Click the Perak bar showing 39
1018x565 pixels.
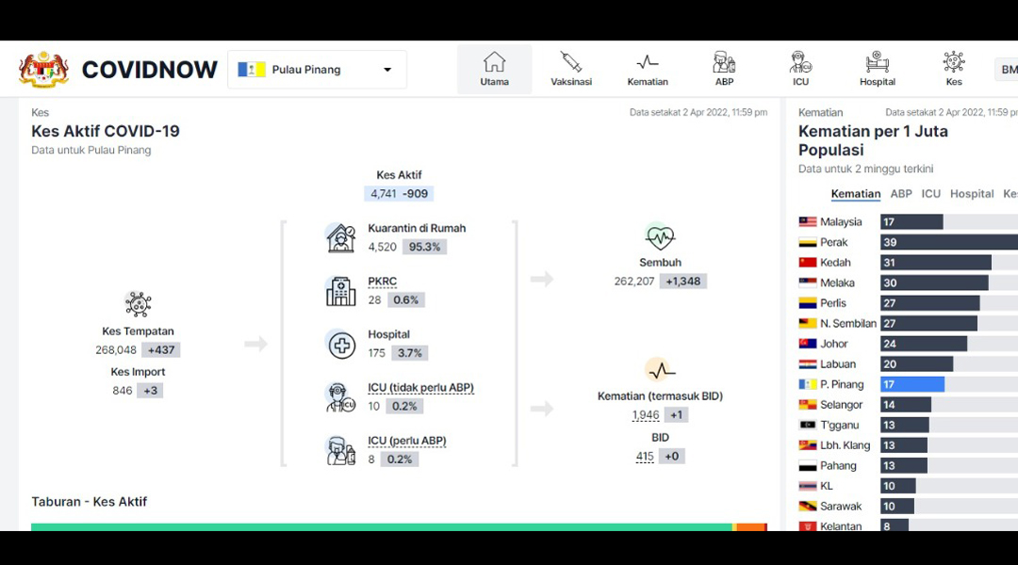pos(949,242)
